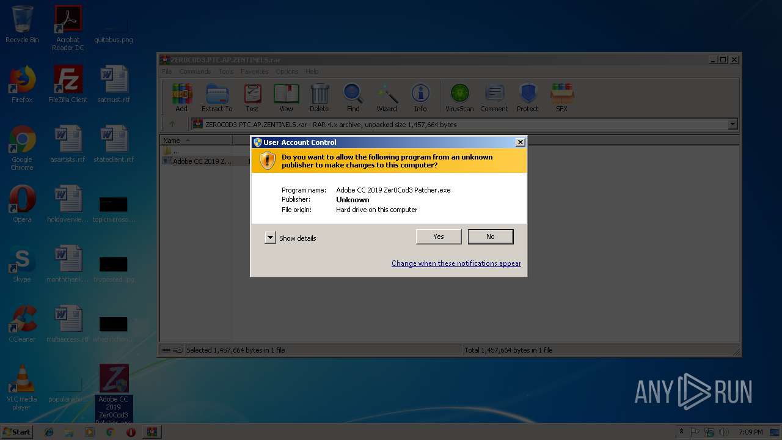Show hidden system tray icons arrow
782x440 pixels.
point(681,432)
